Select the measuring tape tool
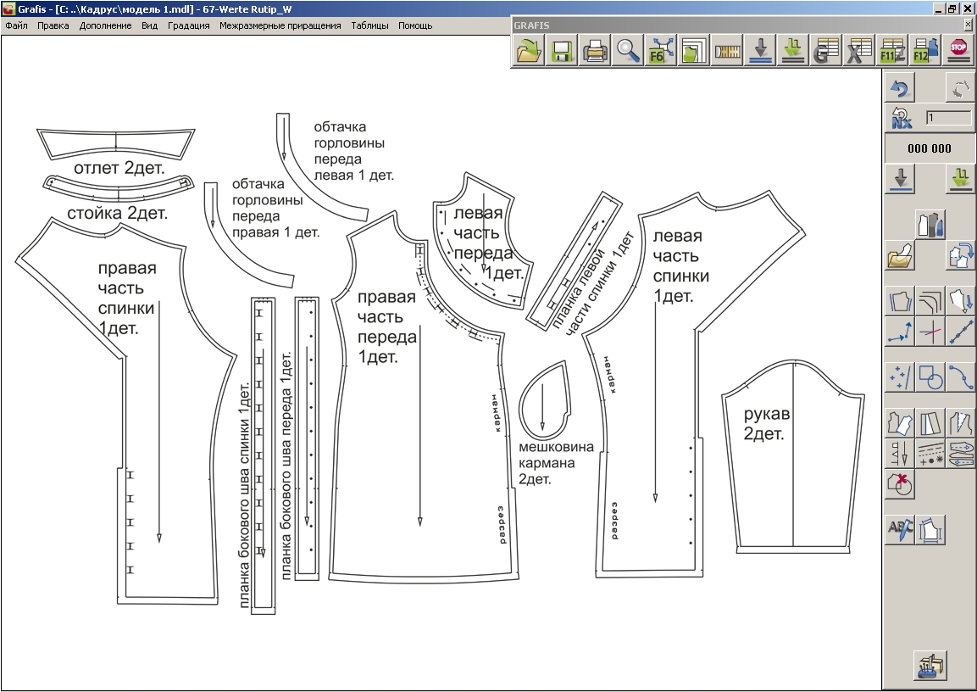This screenshot has height=692, width=977. point(726,51)
